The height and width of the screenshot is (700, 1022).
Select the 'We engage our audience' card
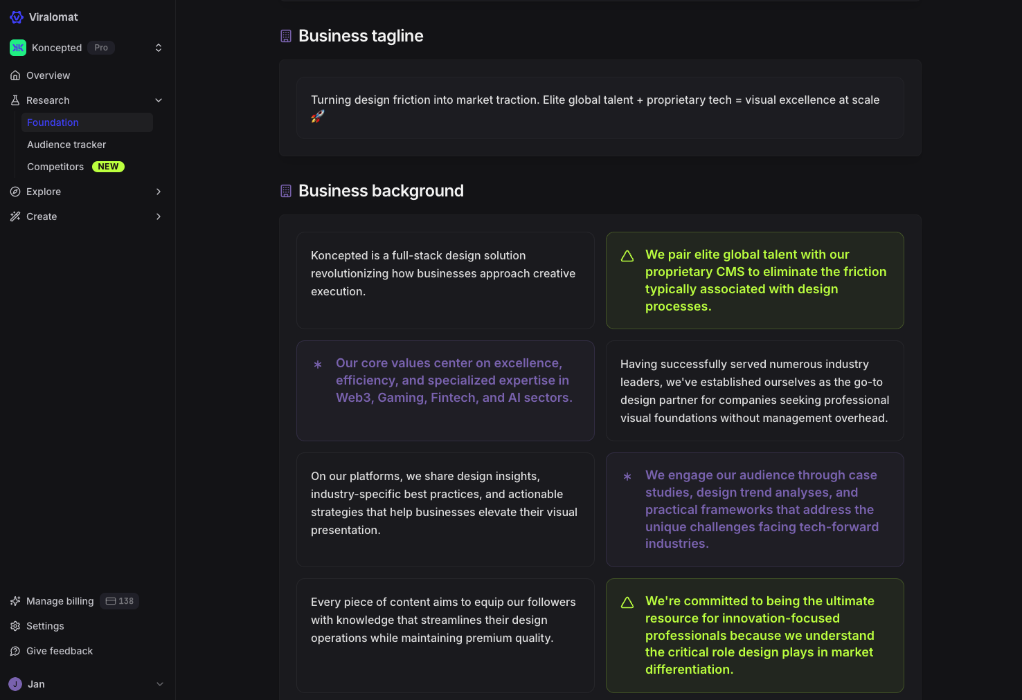click(755, 510)
